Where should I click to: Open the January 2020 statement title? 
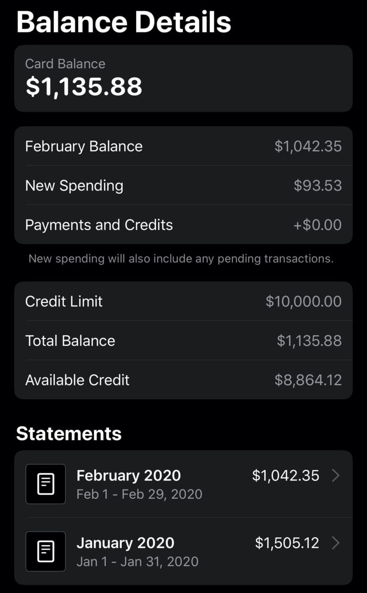[125, 543]
